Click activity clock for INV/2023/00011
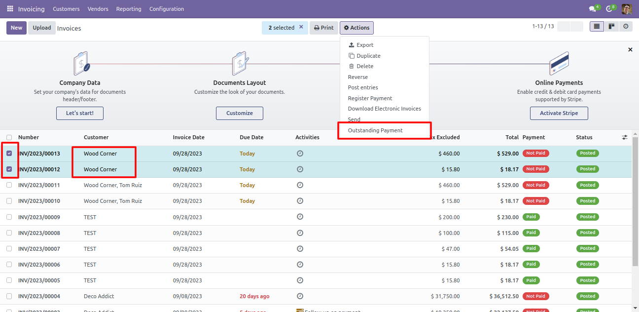 pyautogui.click(x=300, y=185)
